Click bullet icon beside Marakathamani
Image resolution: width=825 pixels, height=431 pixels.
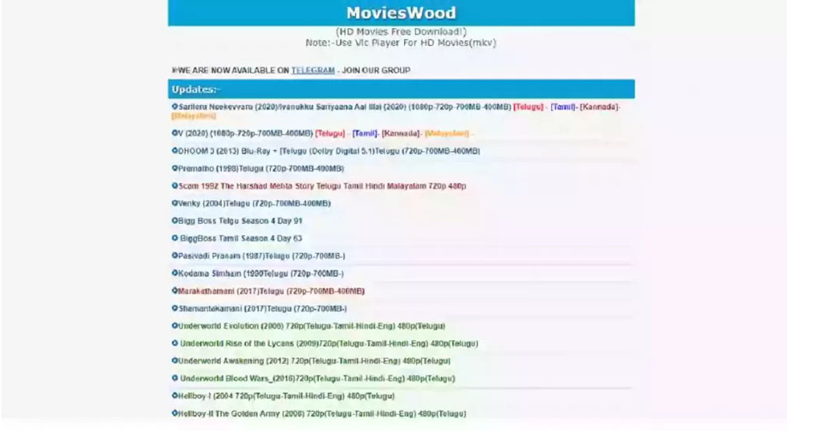point(174,291)
